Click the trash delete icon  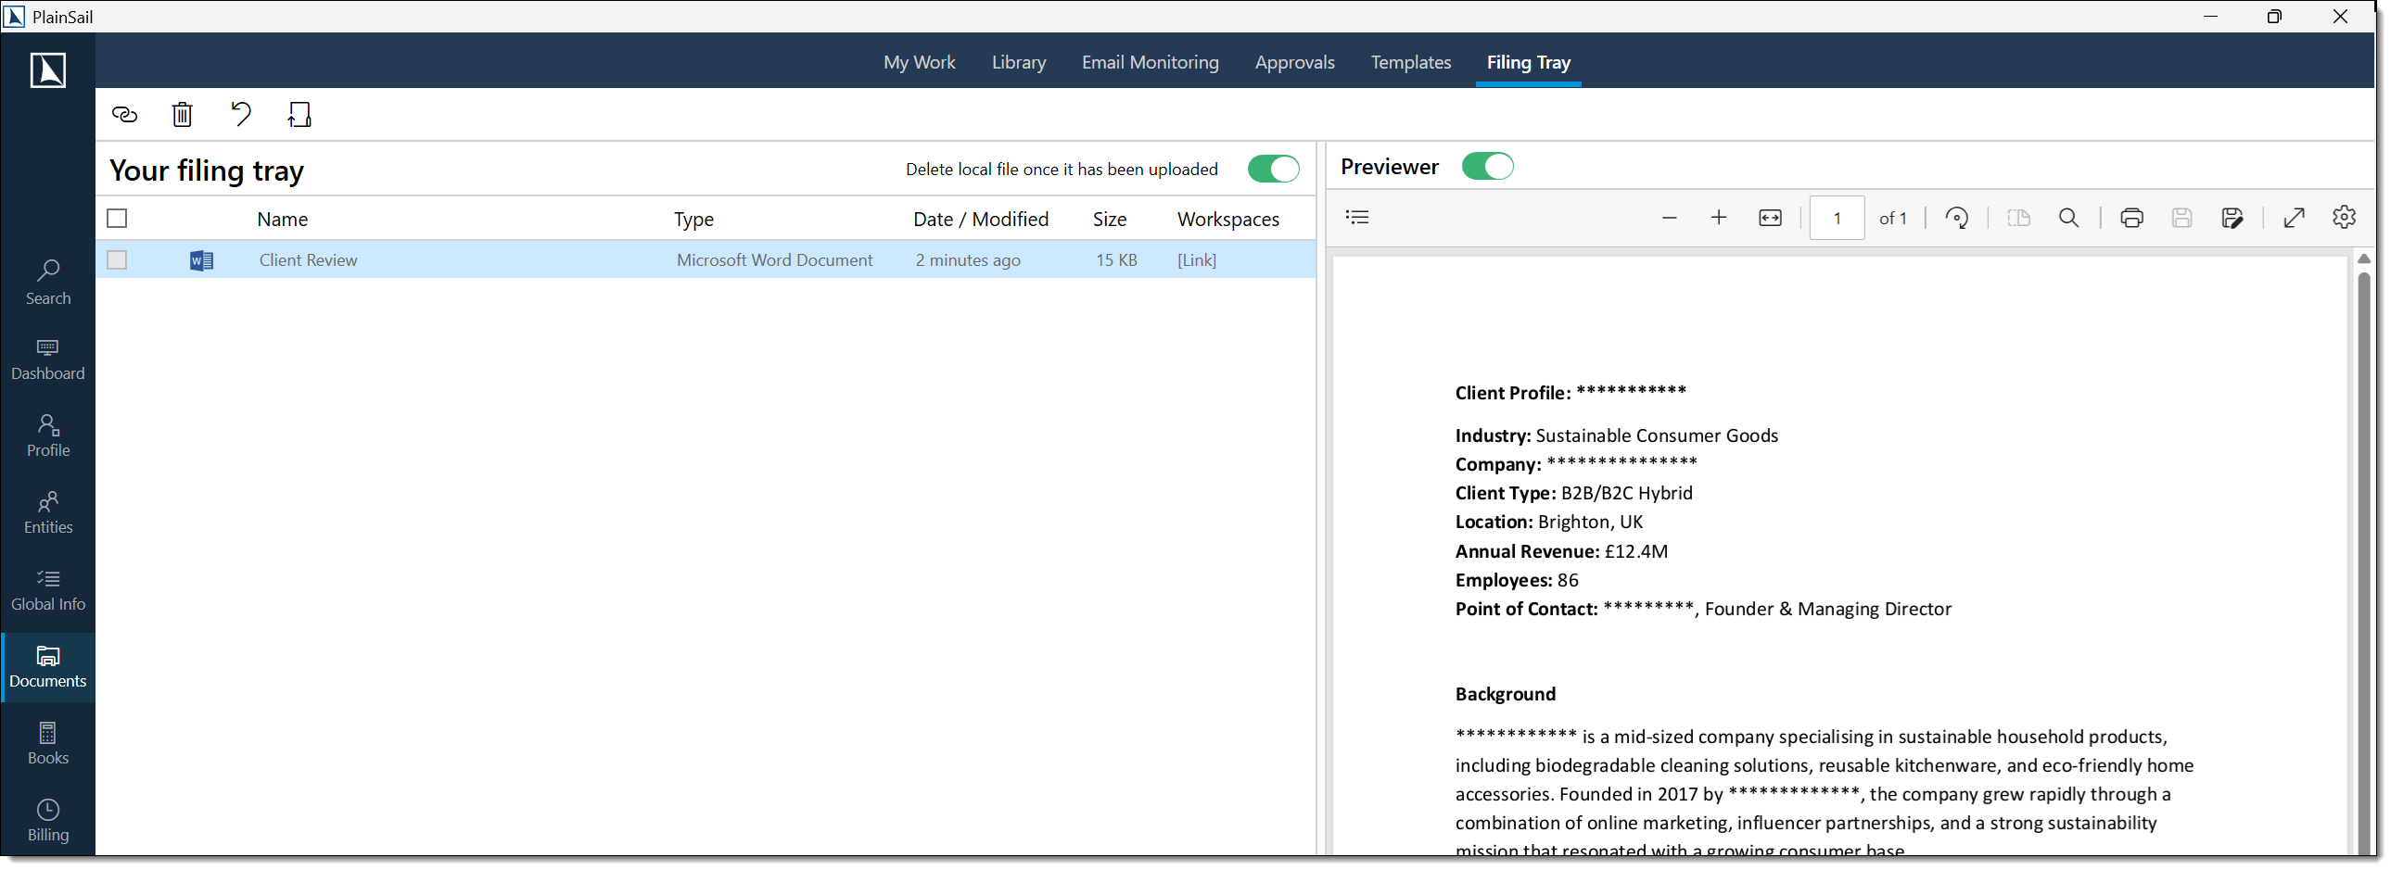coord(182,115)
